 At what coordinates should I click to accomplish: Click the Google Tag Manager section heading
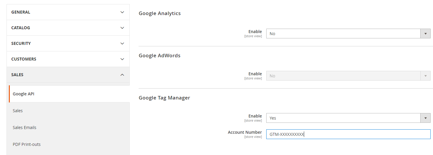click(164, 98)
